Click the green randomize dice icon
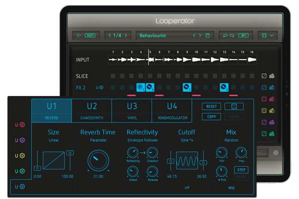This screenshot has height=199, width=299. pyautogui.click(x=264, y=134)
